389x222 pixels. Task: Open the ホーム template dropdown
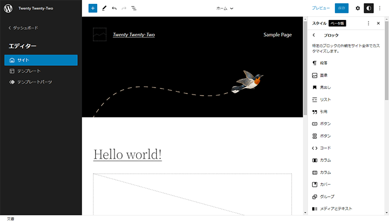(225, 9)
